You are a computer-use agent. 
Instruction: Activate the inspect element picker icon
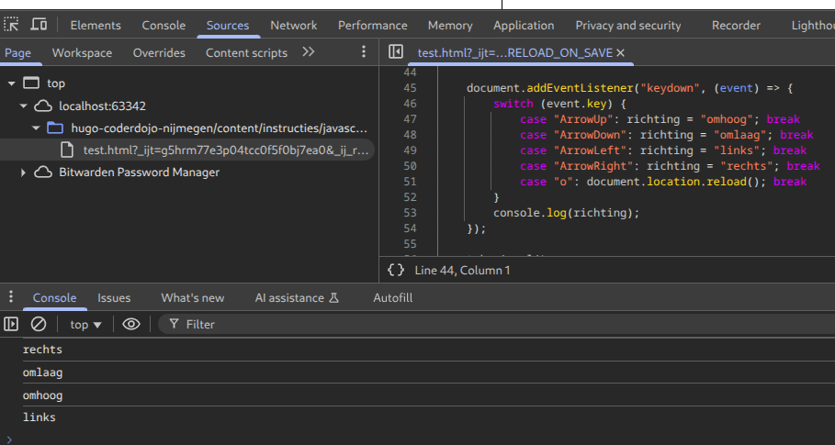tap(12, 25)
